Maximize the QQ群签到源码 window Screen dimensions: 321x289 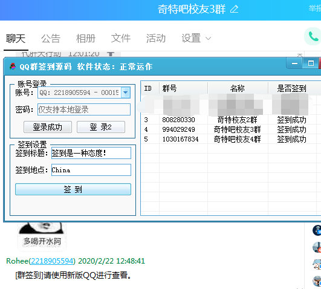pyautogui.click(x=311, y=63)
